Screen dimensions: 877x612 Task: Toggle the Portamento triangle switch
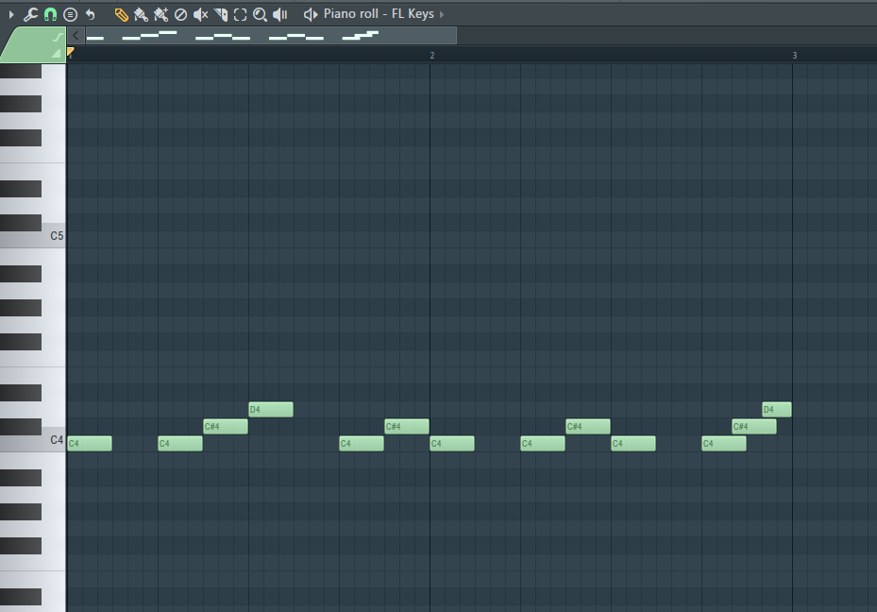[x=56, y=54]
